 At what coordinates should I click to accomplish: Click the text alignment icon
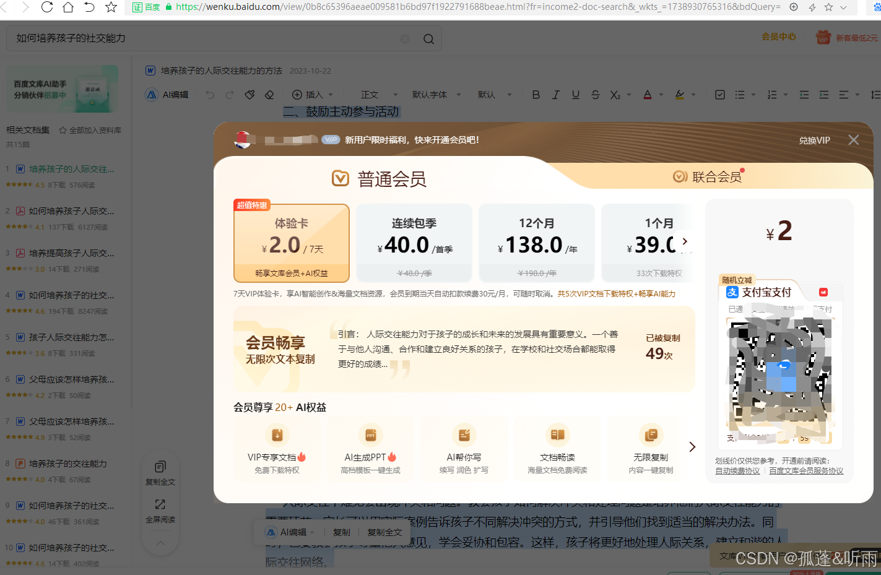844,95
